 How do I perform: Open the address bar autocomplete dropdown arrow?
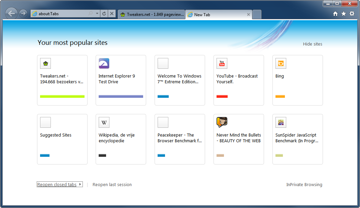[97, 13]
